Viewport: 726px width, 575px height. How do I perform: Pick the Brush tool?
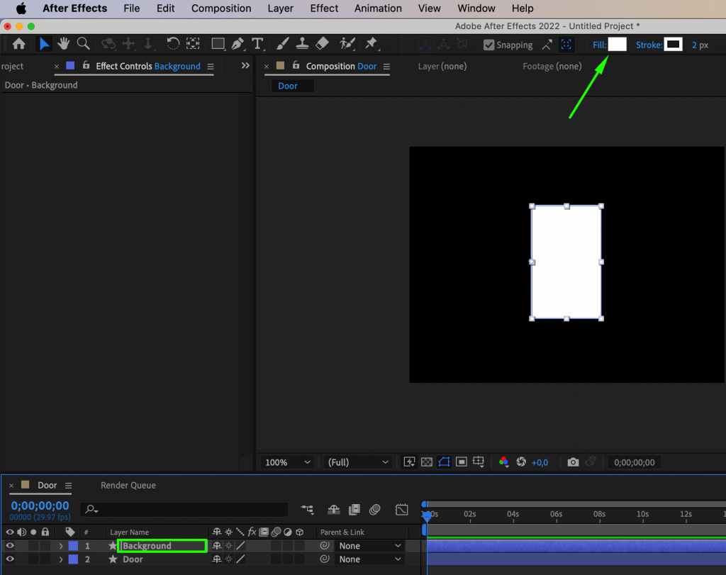click(x=282, y=43)
